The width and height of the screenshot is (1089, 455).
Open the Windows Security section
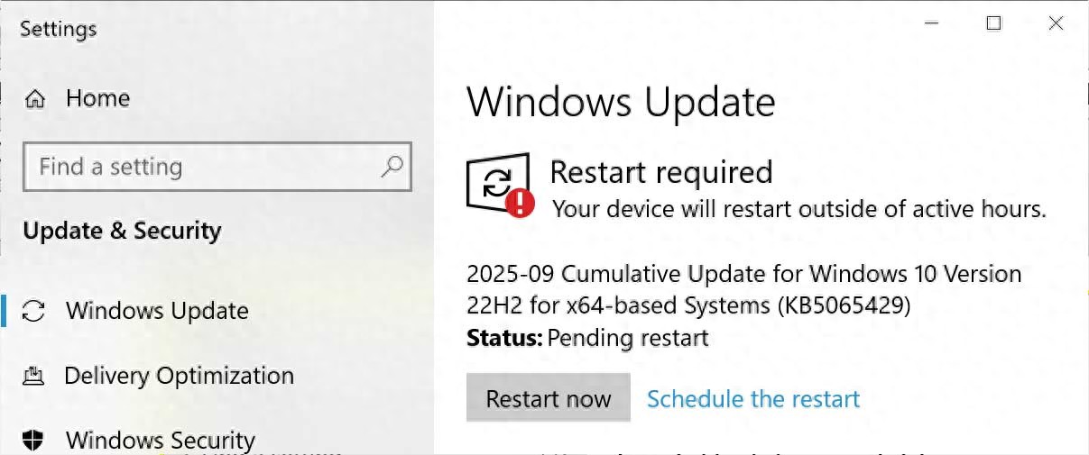click(161, 441)
